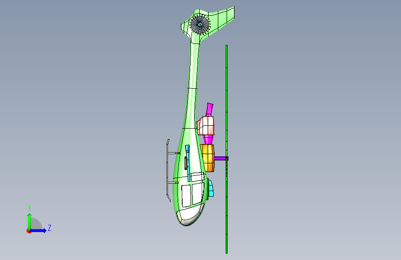Viewport: 401px width, 260px height.
Task: Select the tail rotor fan hub
Action: tap(200, 25)
